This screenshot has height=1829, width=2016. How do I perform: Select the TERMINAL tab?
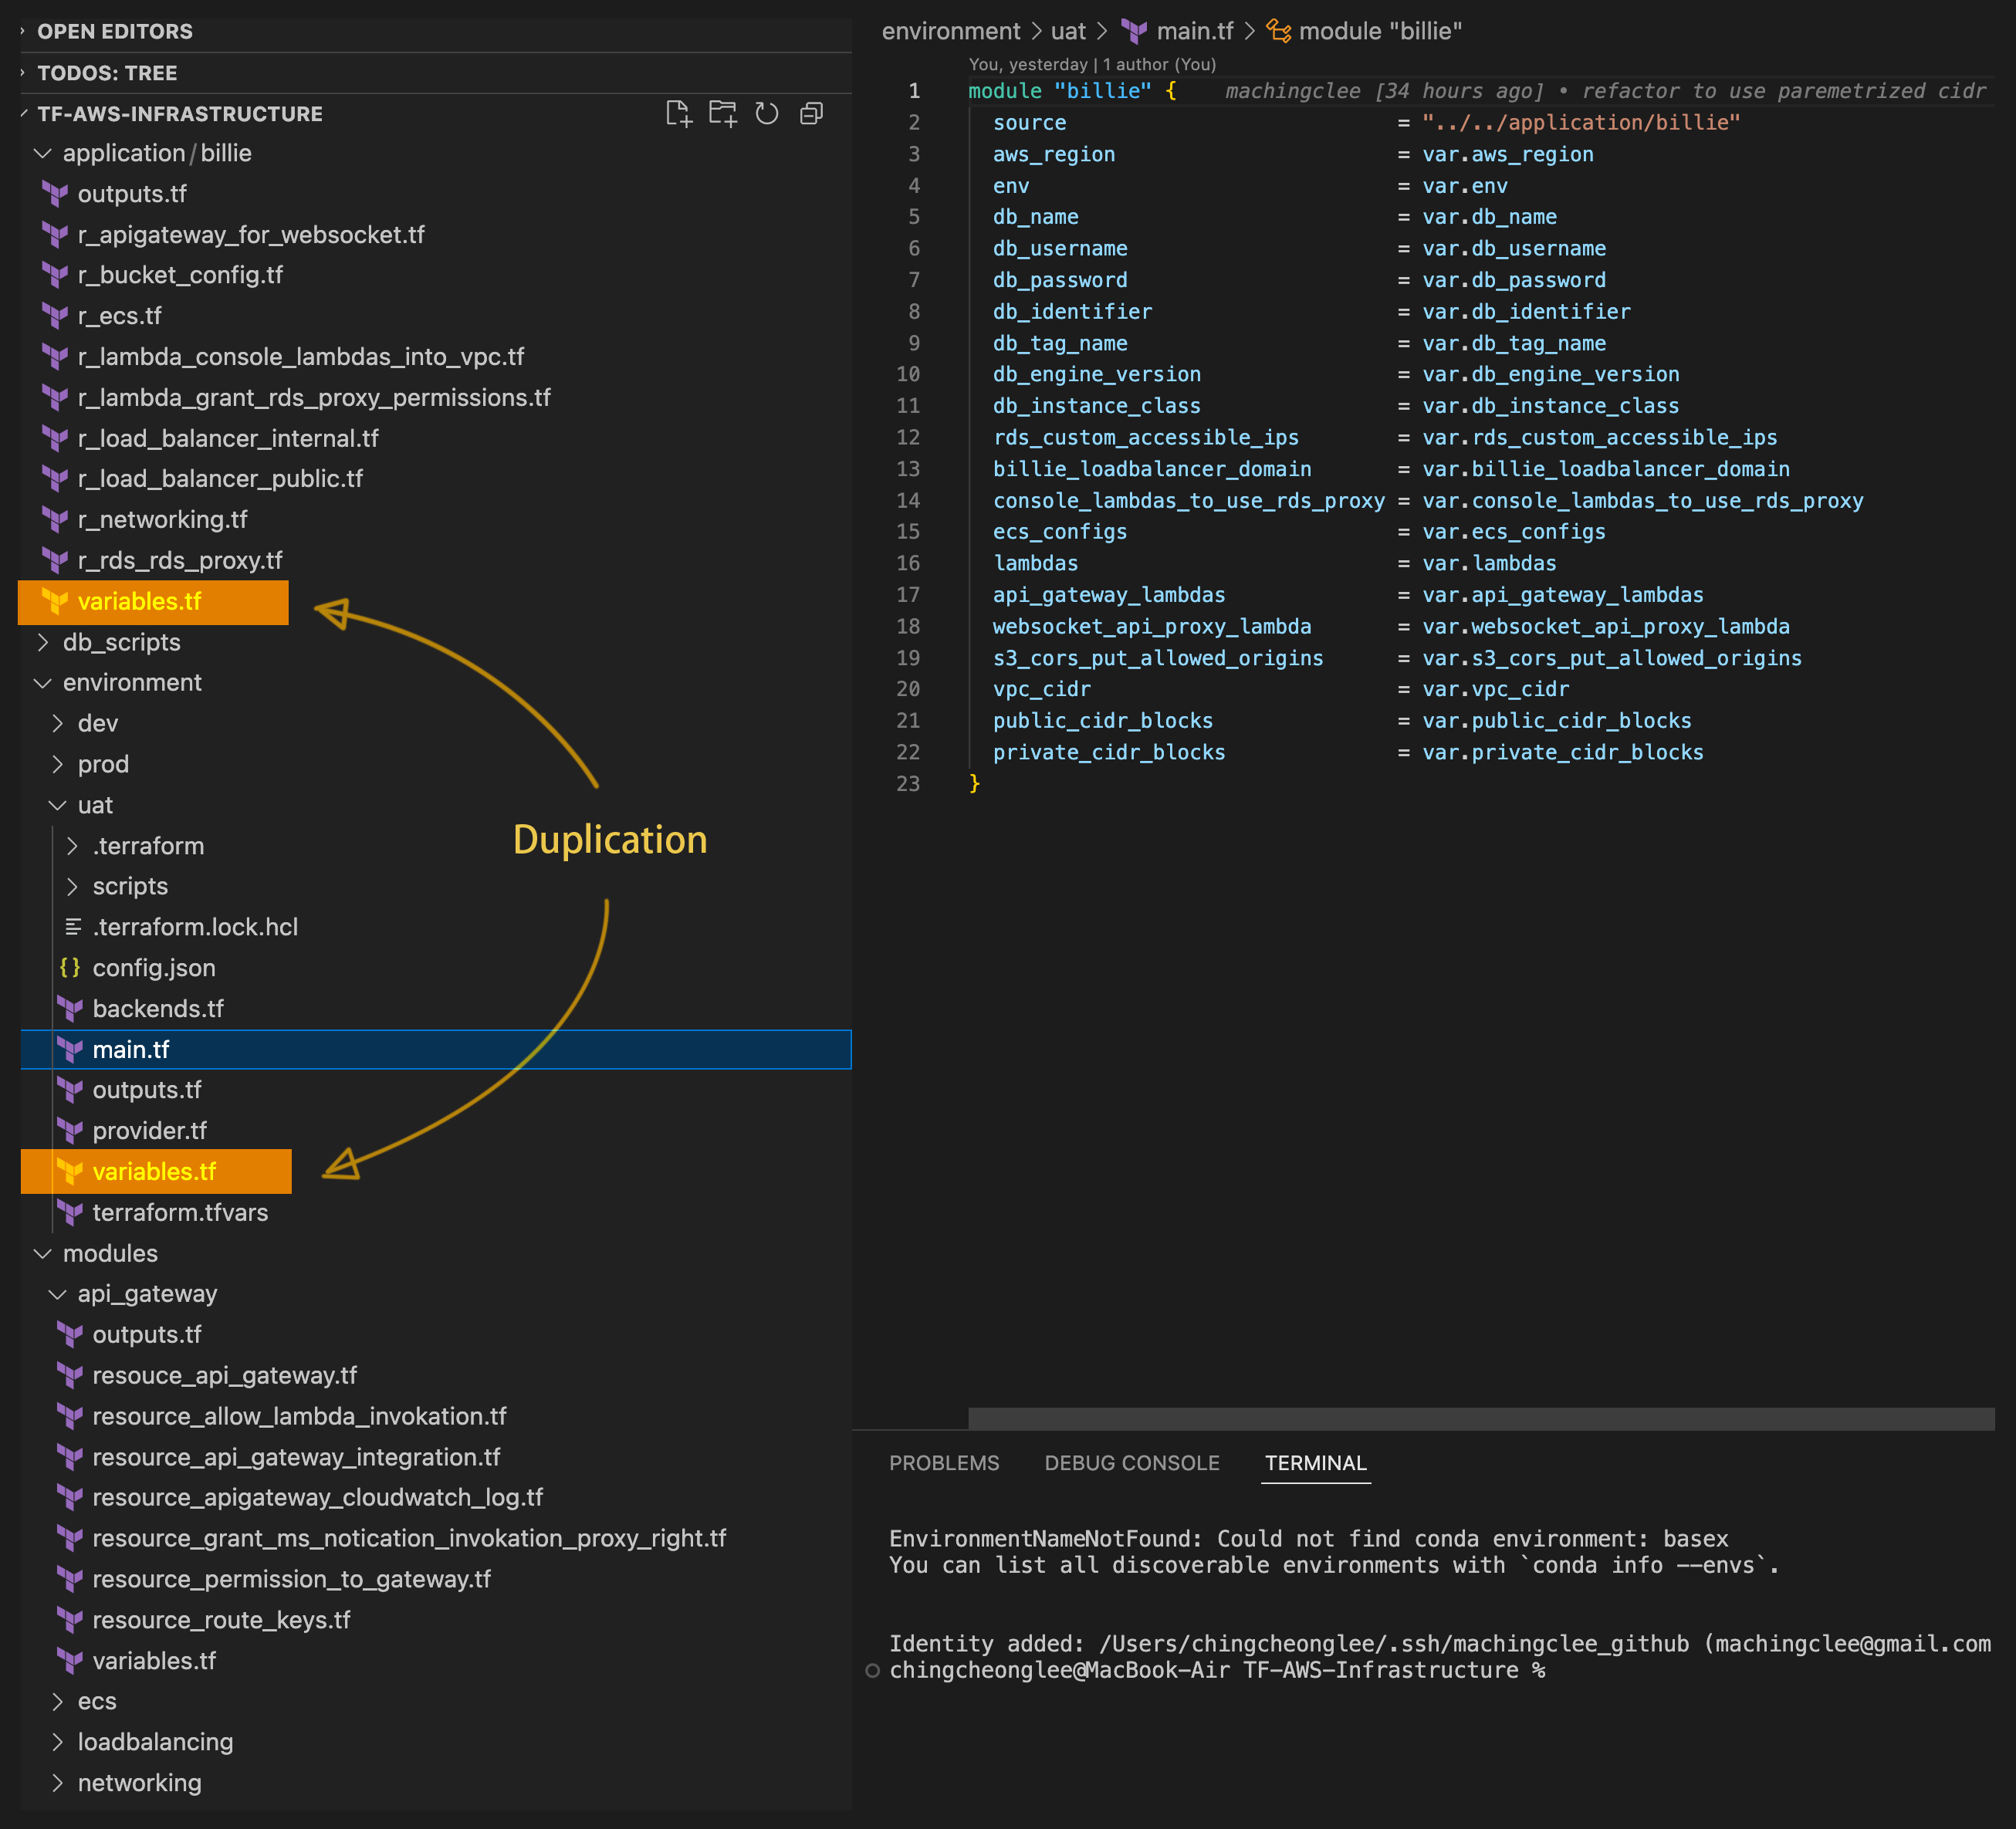pyautogui.click(x=1316, y=1463)
